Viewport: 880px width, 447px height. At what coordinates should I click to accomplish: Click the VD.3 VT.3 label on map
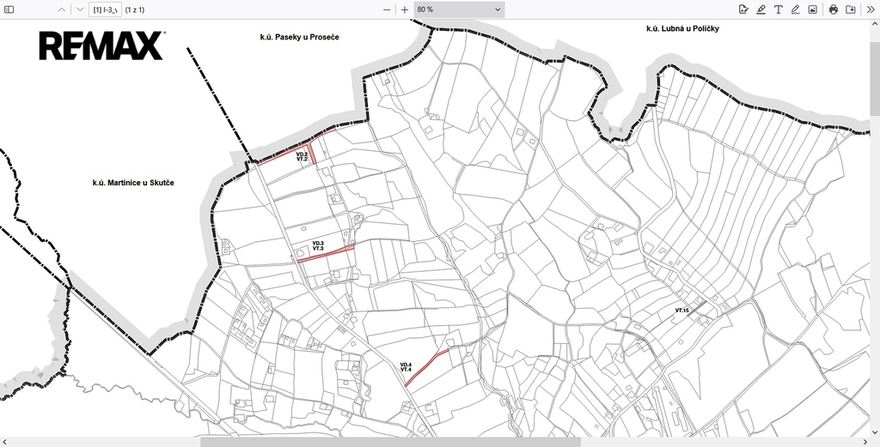pos(318,245)
